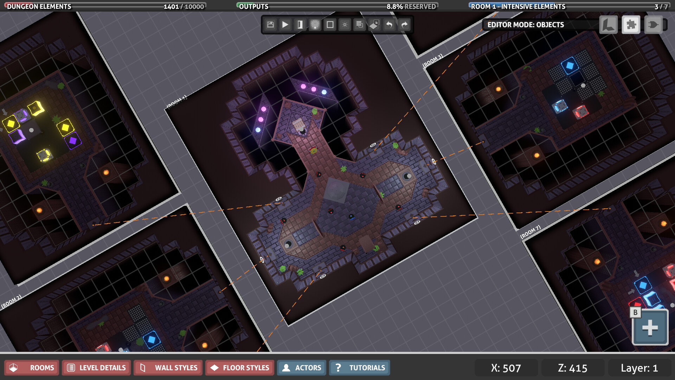Click the duplicate-copies icon in the toolbar
This screenshot has width=675, height=380.
359,25
